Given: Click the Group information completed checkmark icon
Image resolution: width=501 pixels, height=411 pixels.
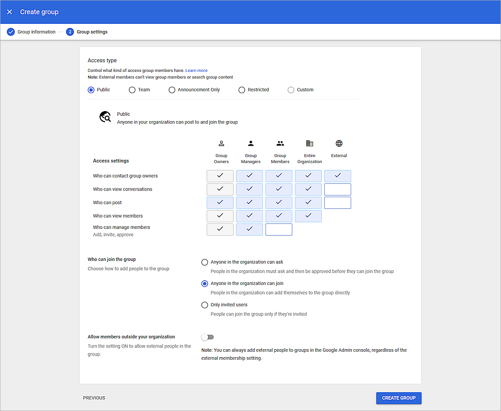Looking at the screenshot, I should (x=10, y=32).
